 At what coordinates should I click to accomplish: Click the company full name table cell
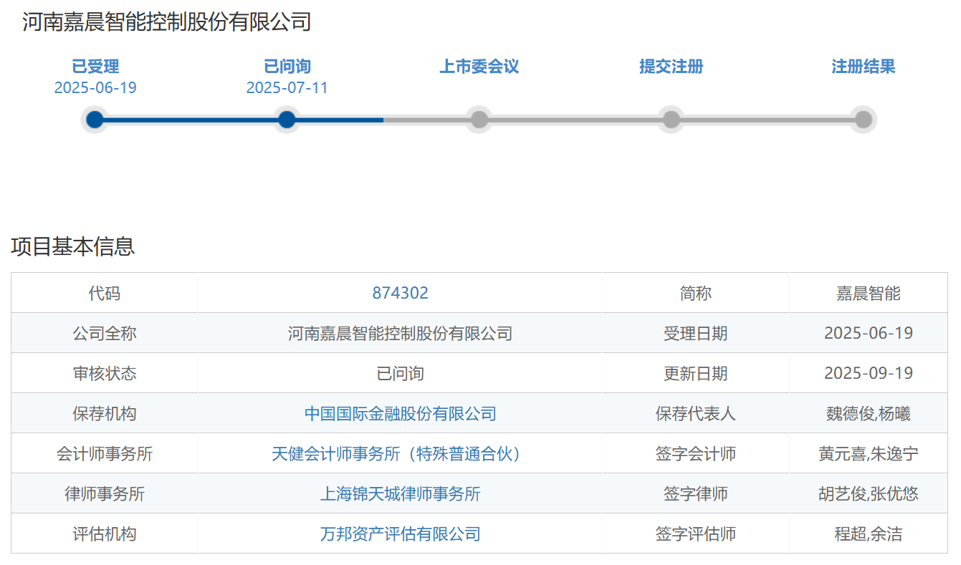[x=401, y=333]
